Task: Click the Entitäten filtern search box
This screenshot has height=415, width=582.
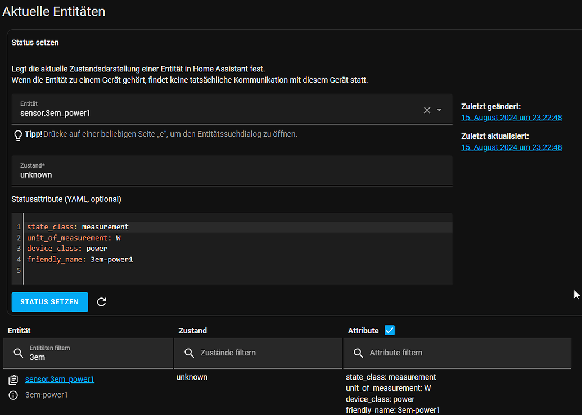Action: (x=84, y=353)
